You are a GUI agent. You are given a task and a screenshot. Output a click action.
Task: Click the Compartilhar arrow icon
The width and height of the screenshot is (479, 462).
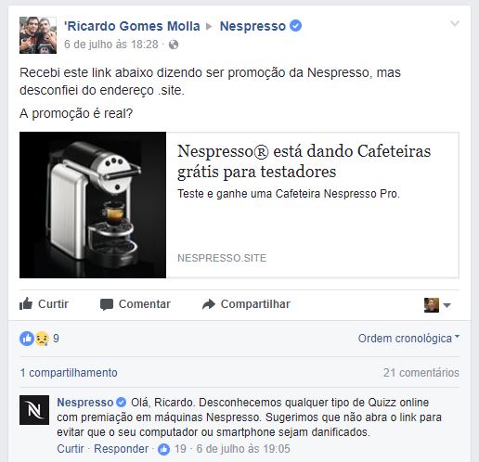pyautogui.click(x=209, y=304)
